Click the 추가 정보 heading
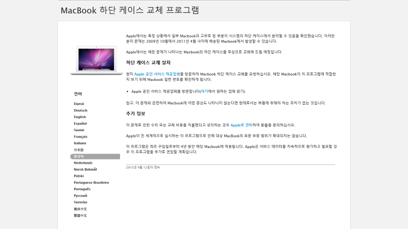 point(136,114)
